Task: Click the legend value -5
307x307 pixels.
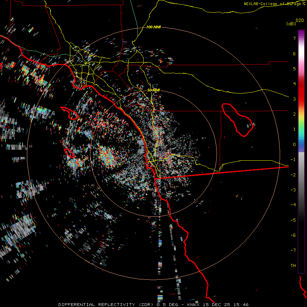Action: (293, 220)
